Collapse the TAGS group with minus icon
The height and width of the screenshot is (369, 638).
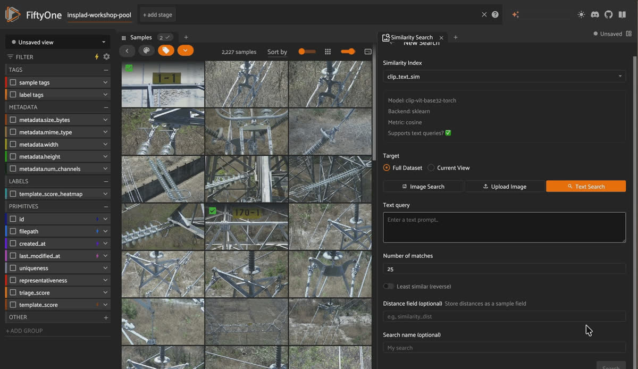pyautogui.click(x=106, y=70)
